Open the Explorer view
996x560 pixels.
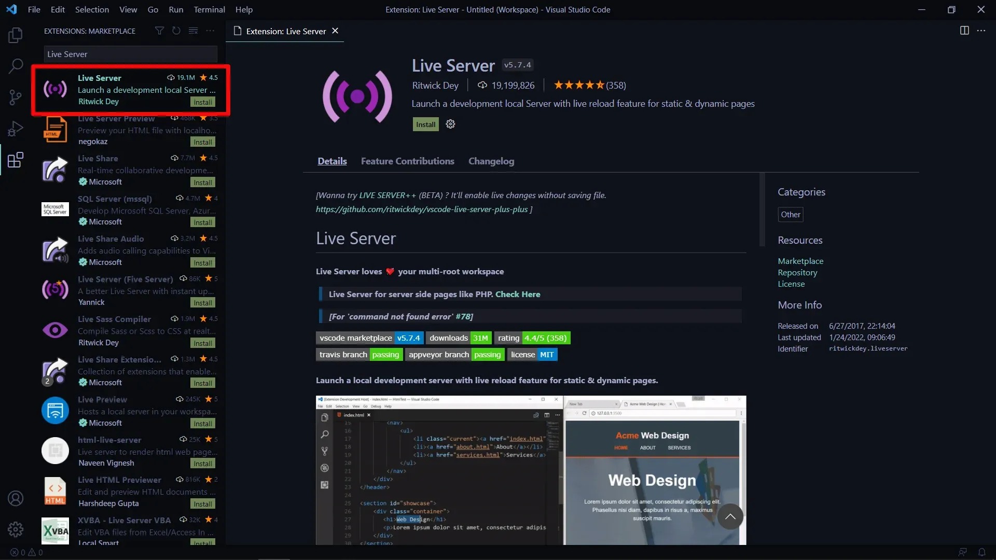pyautogui.click(x=15, y=35)
